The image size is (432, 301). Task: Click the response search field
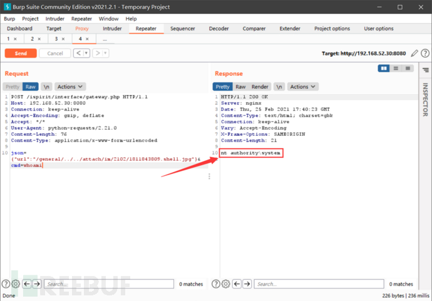(319, 283)
